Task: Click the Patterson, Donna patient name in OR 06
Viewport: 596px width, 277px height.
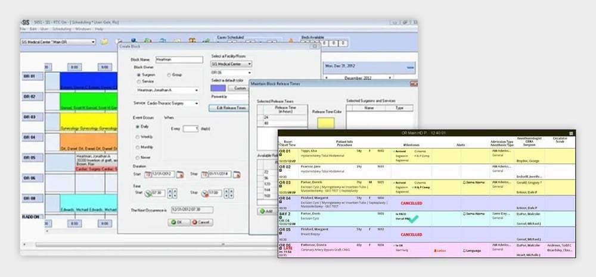Action: [313, 245]
